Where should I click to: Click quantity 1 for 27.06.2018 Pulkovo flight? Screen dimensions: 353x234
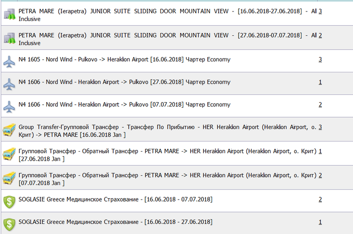point(320,82)
